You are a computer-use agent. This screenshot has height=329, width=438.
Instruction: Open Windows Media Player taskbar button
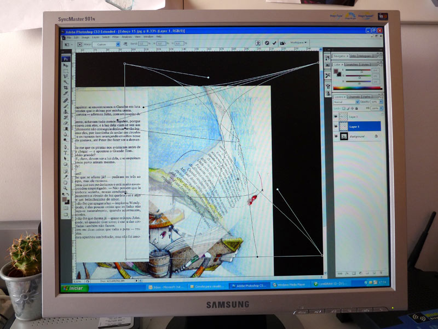click(x=290, y=285)
